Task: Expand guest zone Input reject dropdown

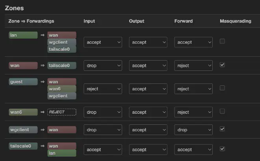Action: pyautogui.click(x=103, y=89)
